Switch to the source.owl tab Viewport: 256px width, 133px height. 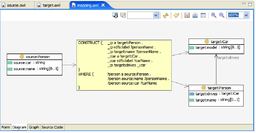16,5
